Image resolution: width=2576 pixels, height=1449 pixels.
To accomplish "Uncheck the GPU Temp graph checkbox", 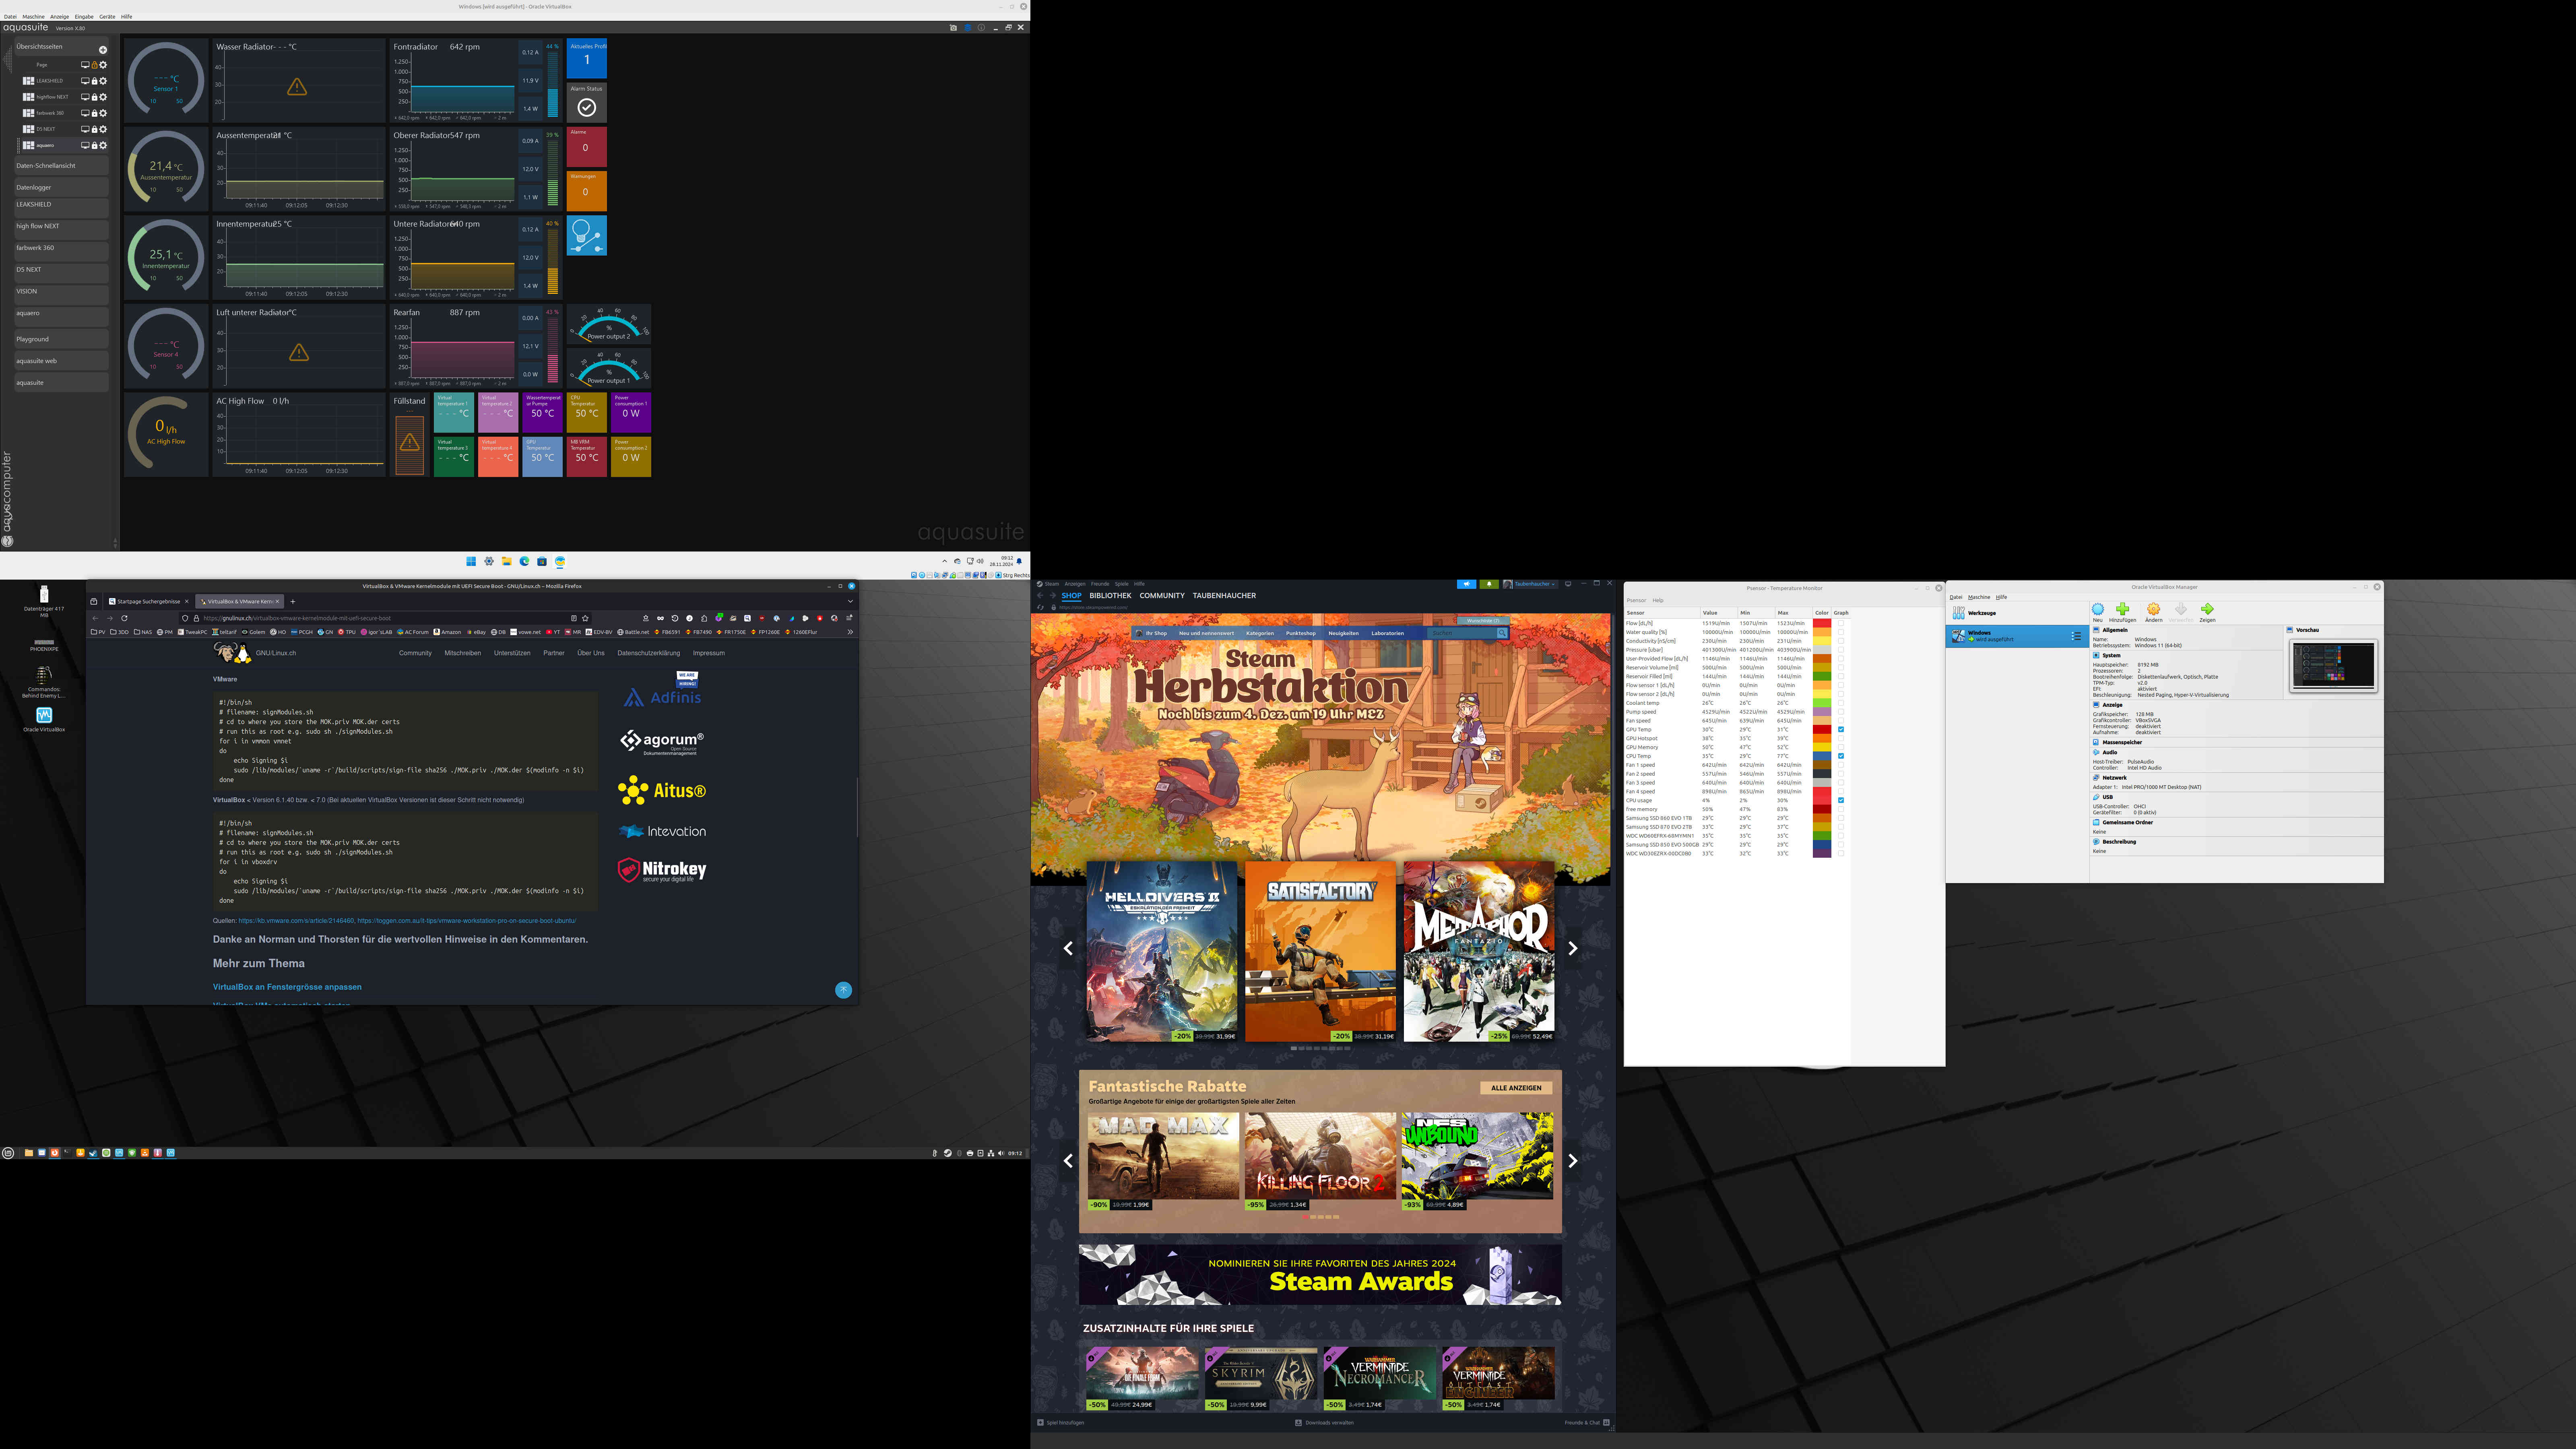I will pos(1841,729).
